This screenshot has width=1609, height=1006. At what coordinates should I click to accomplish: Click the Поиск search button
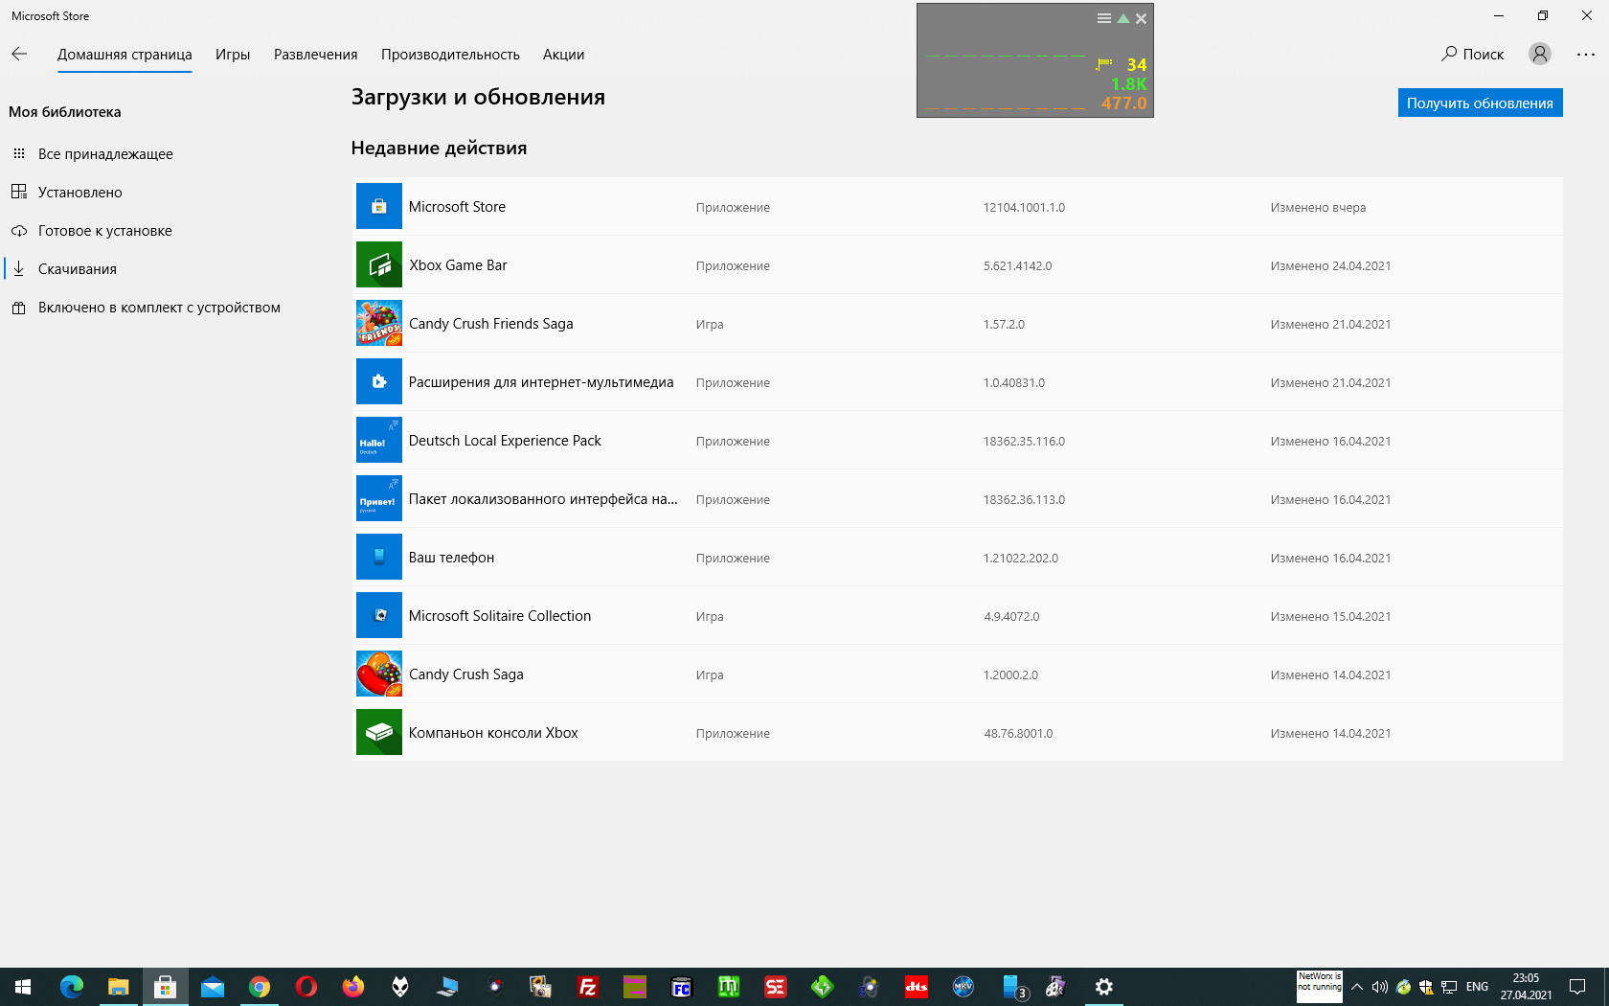pos(1472,54)
